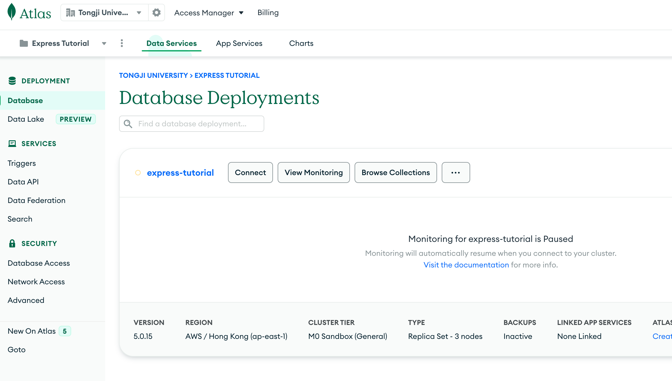The height and width of the screenshot is (381, 672).
Task: Click the Express Tutorial folder icon
Action: [x=24, y=43]
